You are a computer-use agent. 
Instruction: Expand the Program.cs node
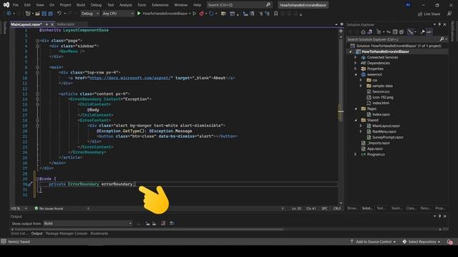click(x=356, y=154)
